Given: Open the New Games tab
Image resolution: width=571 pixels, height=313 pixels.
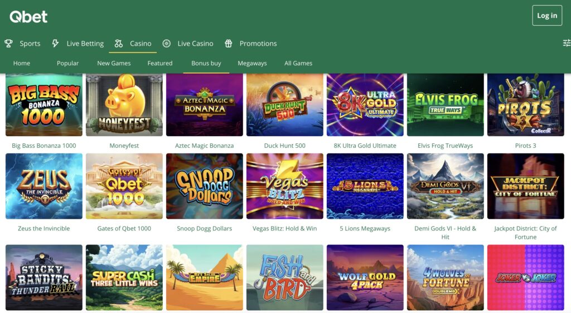Looking at the screenshot, I should [x=114, y=63].
